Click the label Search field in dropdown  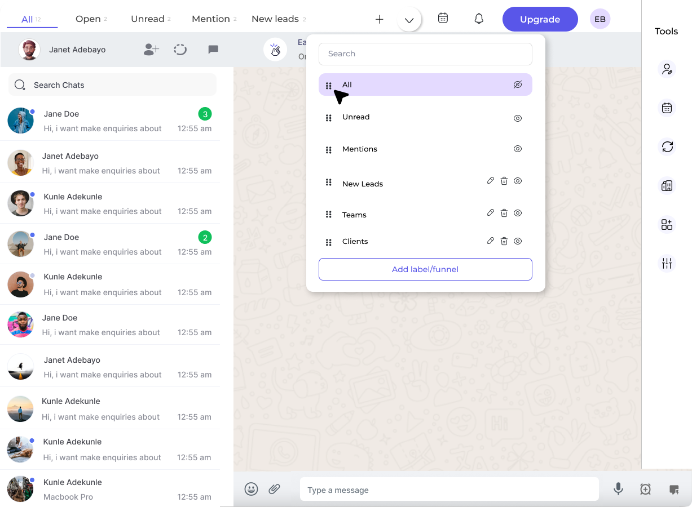[425, 54]
